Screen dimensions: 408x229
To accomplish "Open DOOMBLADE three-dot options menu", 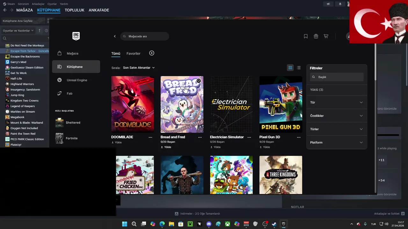I will pos(150,137).
